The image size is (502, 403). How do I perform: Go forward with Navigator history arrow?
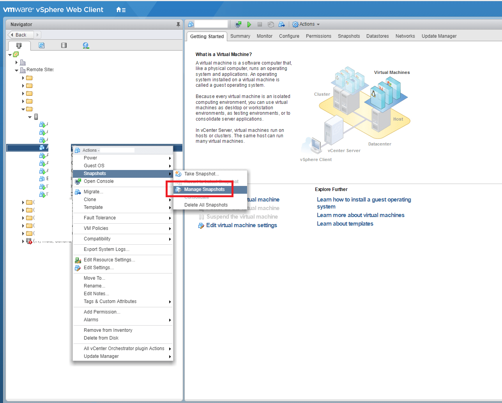coord(37,35)
